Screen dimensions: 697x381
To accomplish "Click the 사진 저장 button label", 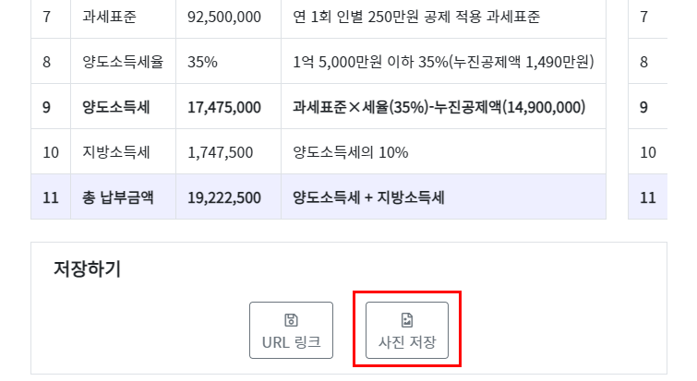I will pyautogui.click(x=407, y=342).
